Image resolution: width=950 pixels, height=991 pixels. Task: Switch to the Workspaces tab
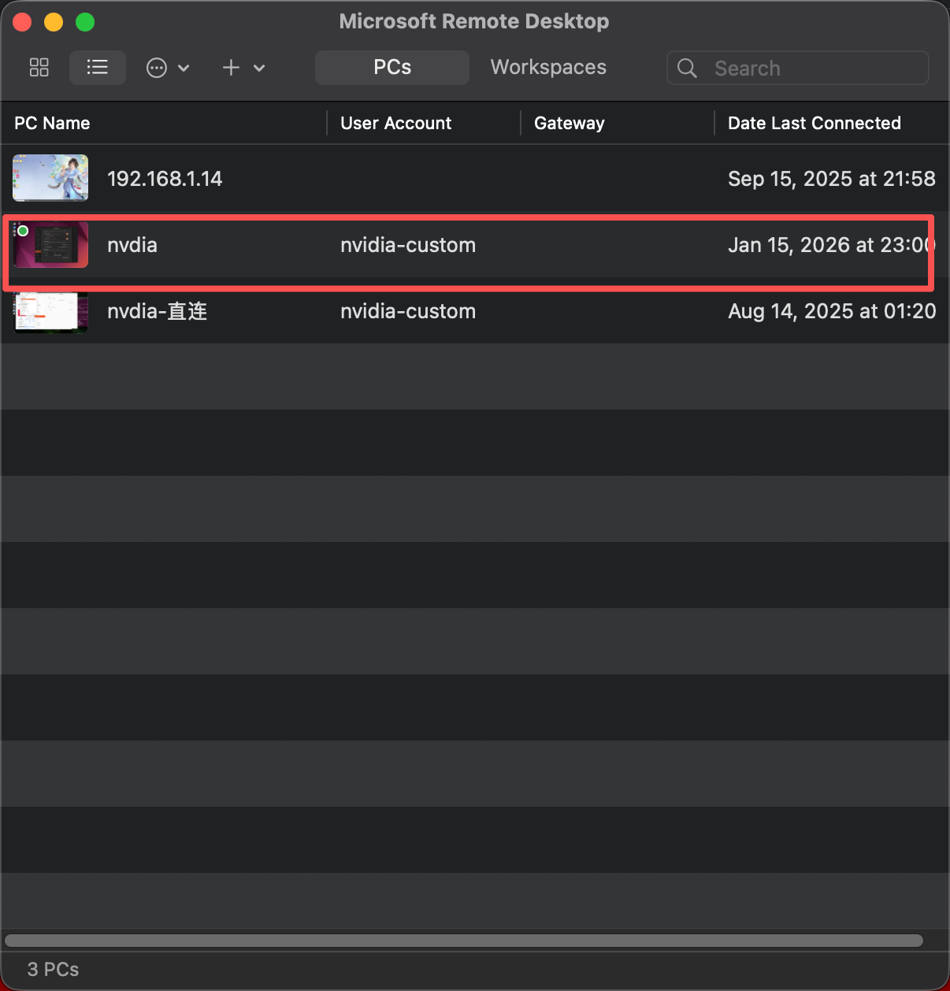tap(548, 68)
